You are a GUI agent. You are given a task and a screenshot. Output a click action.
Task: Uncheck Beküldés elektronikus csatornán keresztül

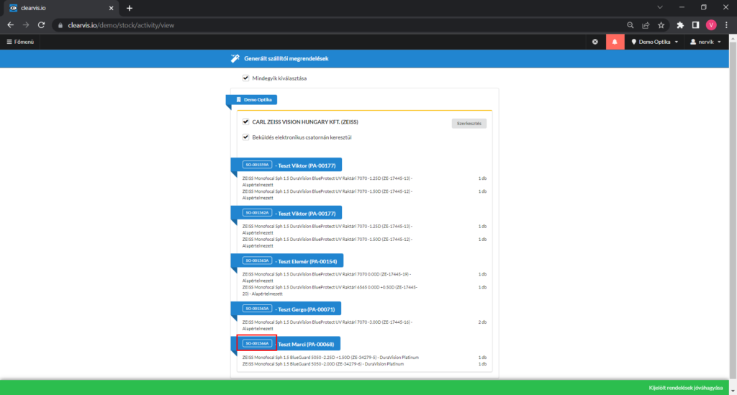click(x=246, y=137)
